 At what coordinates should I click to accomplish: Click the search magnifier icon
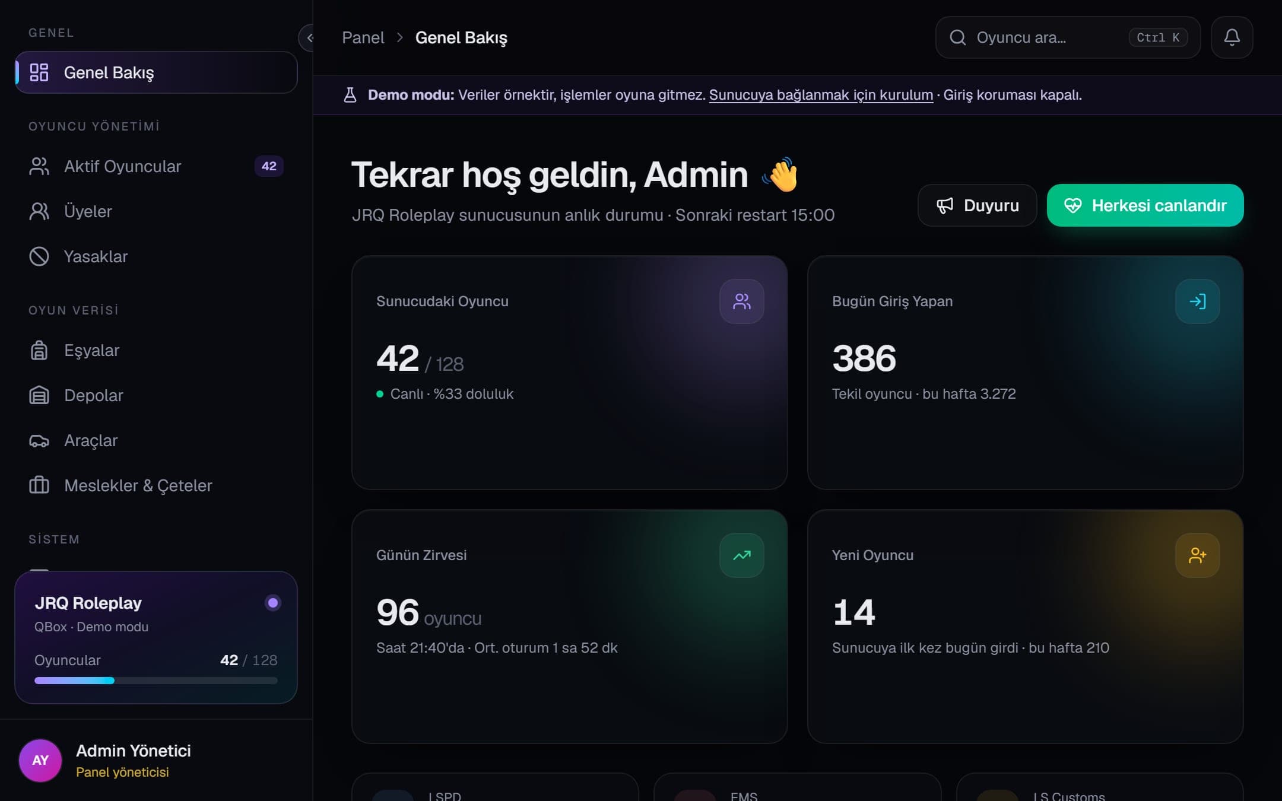957,37
